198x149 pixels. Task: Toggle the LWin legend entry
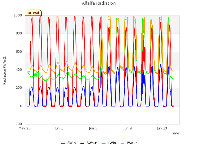(x=109, y=143)
